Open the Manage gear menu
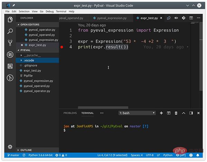This screenshot has height=162, width=207. pyautogui.click(x=10, y=147)
